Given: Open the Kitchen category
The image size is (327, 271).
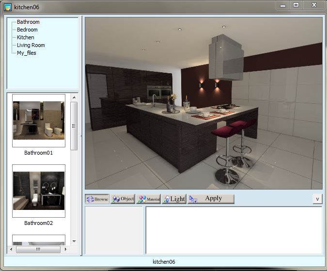Looking at the screenshot, I should click(26, 37).
